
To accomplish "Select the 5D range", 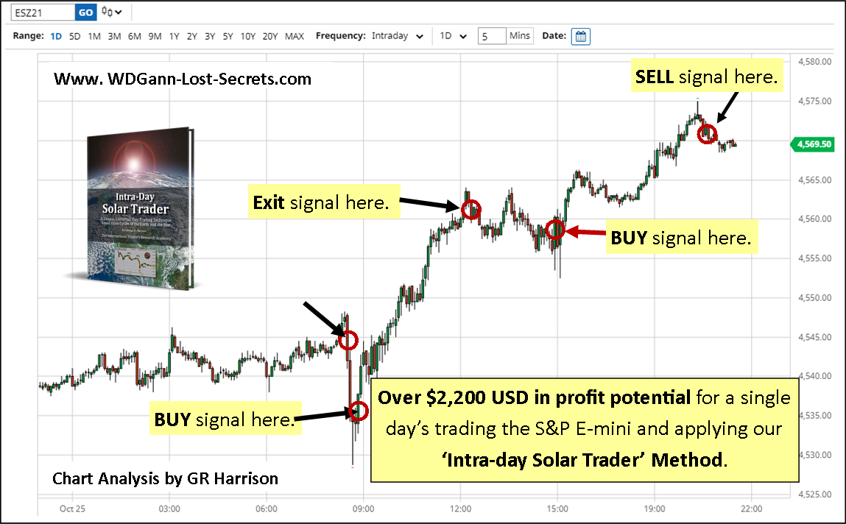I will (x=75, y=36).
